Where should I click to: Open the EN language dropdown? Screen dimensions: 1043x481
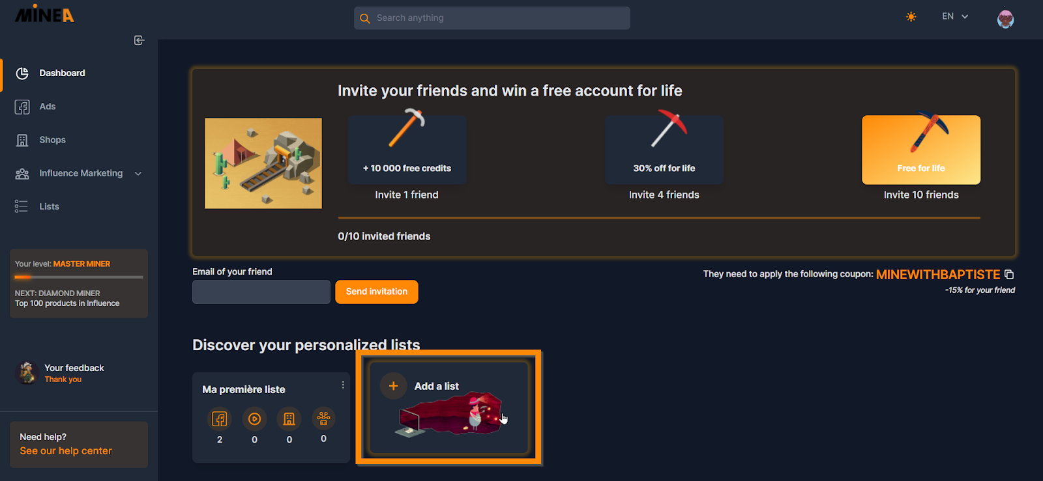955,16
